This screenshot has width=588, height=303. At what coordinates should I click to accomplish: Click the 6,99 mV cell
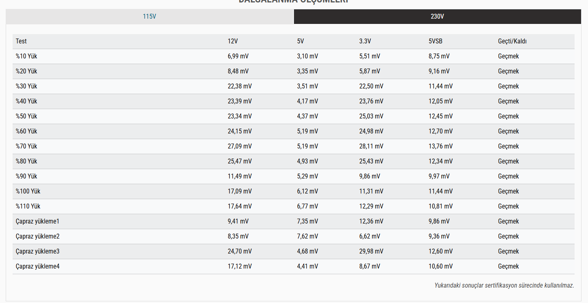[238, 56]
